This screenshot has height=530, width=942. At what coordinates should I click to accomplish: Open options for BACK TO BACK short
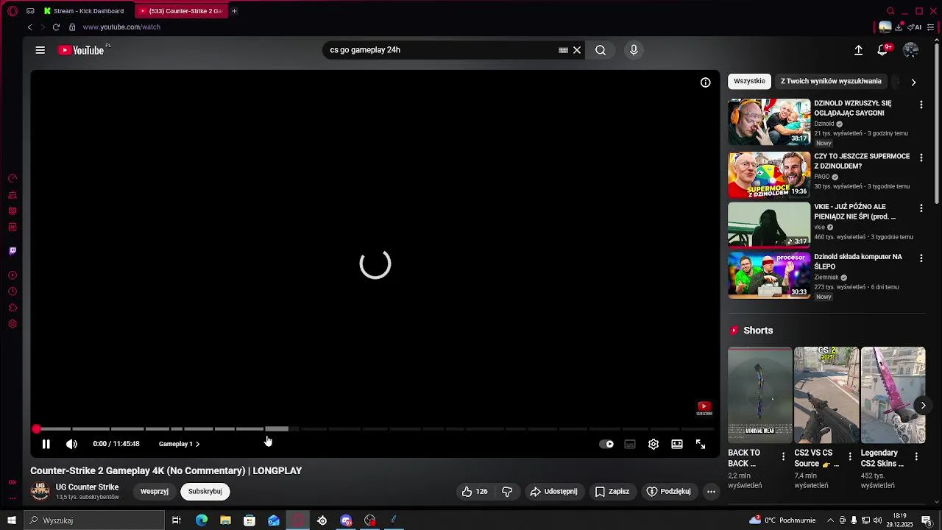(783, 456)
